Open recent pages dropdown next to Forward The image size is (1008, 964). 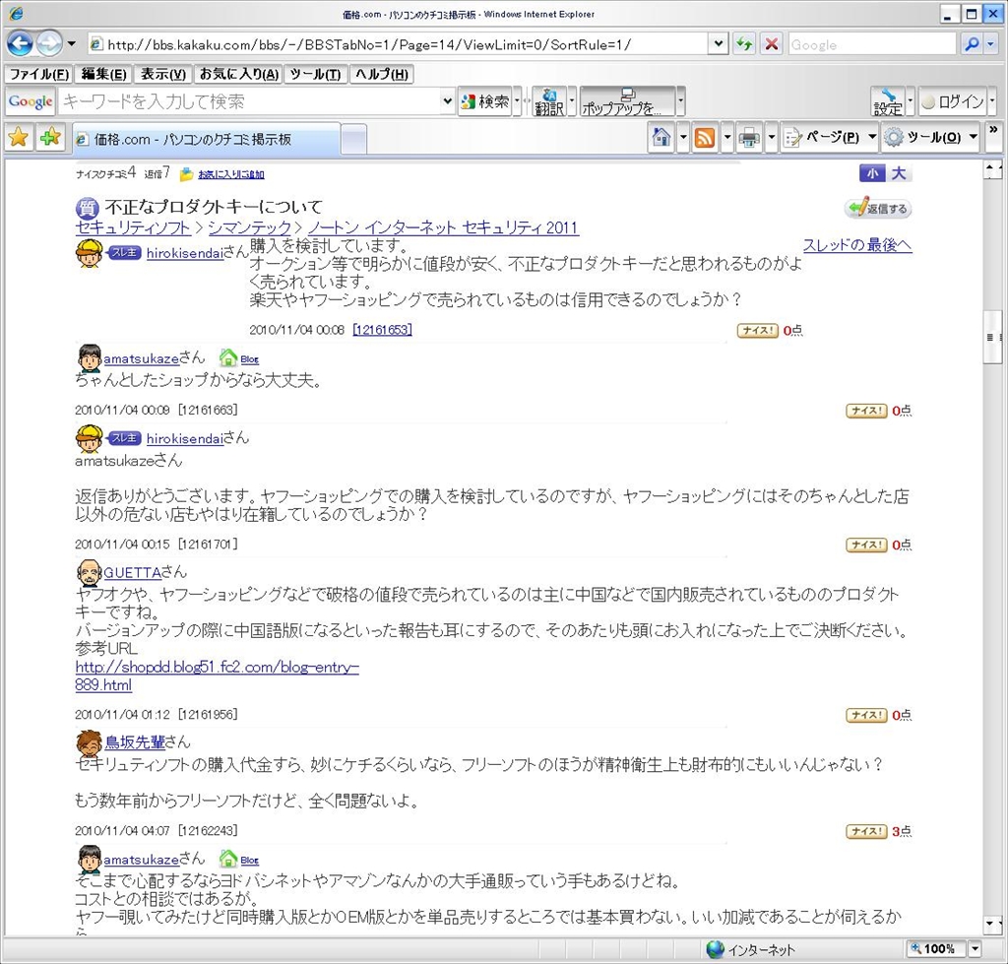[x=71, y=44]
